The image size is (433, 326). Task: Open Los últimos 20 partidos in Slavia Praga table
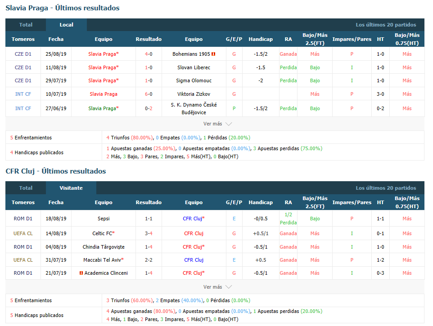click(x=385, y=25)
